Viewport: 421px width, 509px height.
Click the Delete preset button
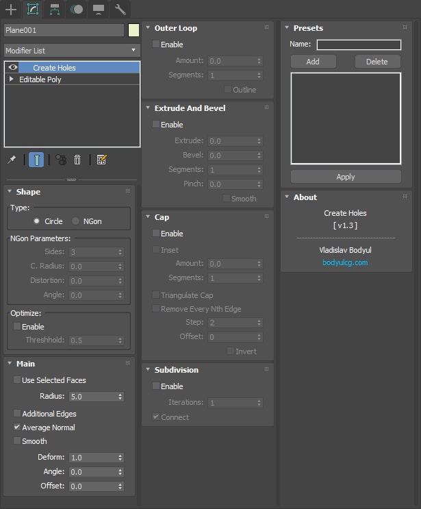[x=378, y=62]
